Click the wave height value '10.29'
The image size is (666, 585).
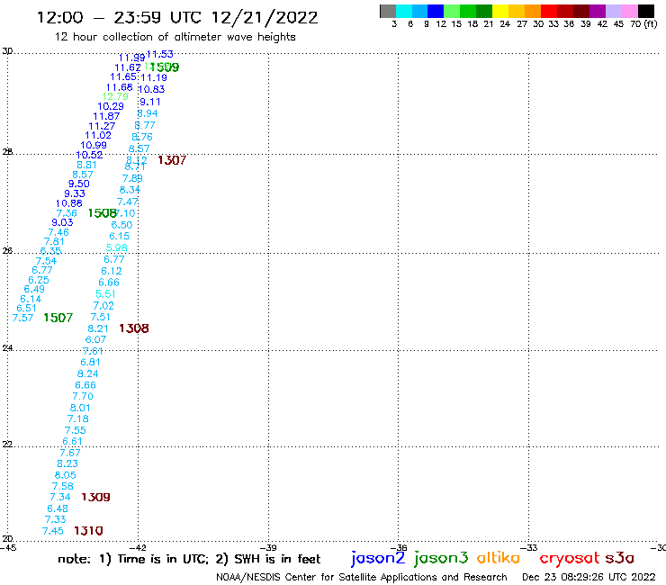click(x=111, y=106)
